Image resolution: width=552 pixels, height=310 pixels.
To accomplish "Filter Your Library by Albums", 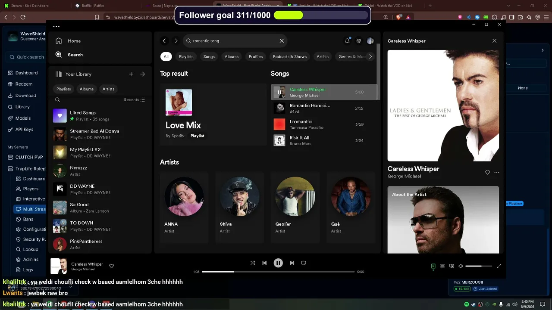I will click(87, 89).
